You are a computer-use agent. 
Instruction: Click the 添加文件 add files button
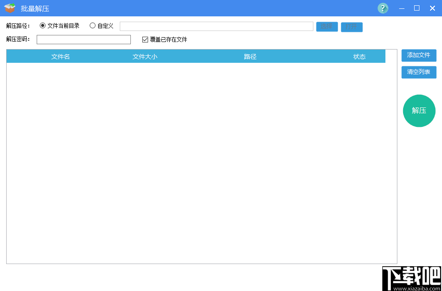click(419, 55)
